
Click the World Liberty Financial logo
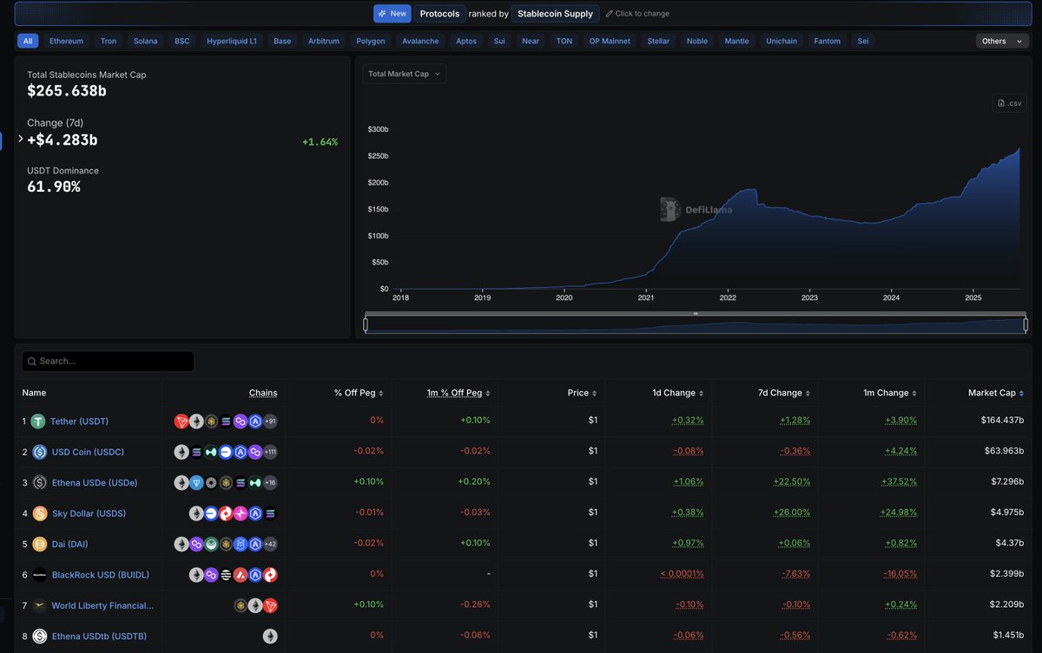39,605
